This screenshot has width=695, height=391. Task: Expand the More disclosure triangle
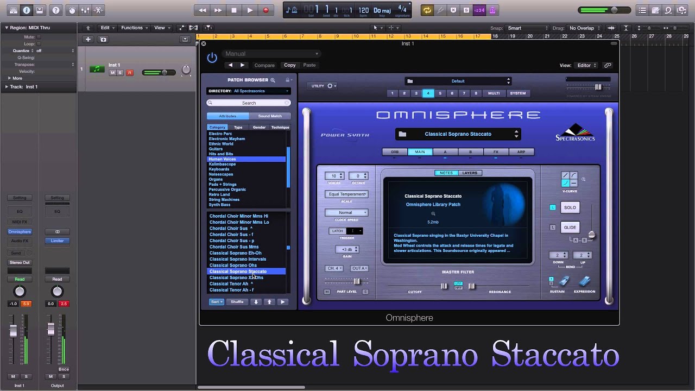pyautogui.click(x=9, y=78)
